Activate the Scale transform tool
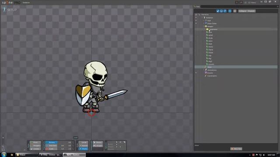280x157 pixels. 52,149
